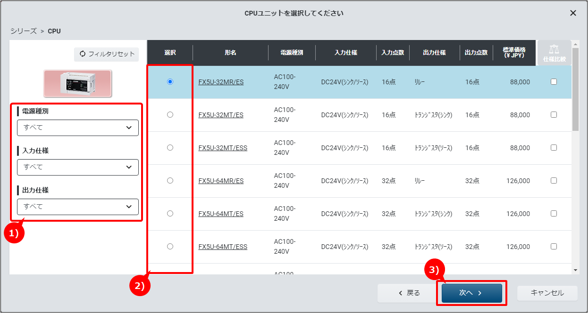Click the 出力仕様 column header
Viewport: 588px width, 313px height.
(x=434, y=53)
